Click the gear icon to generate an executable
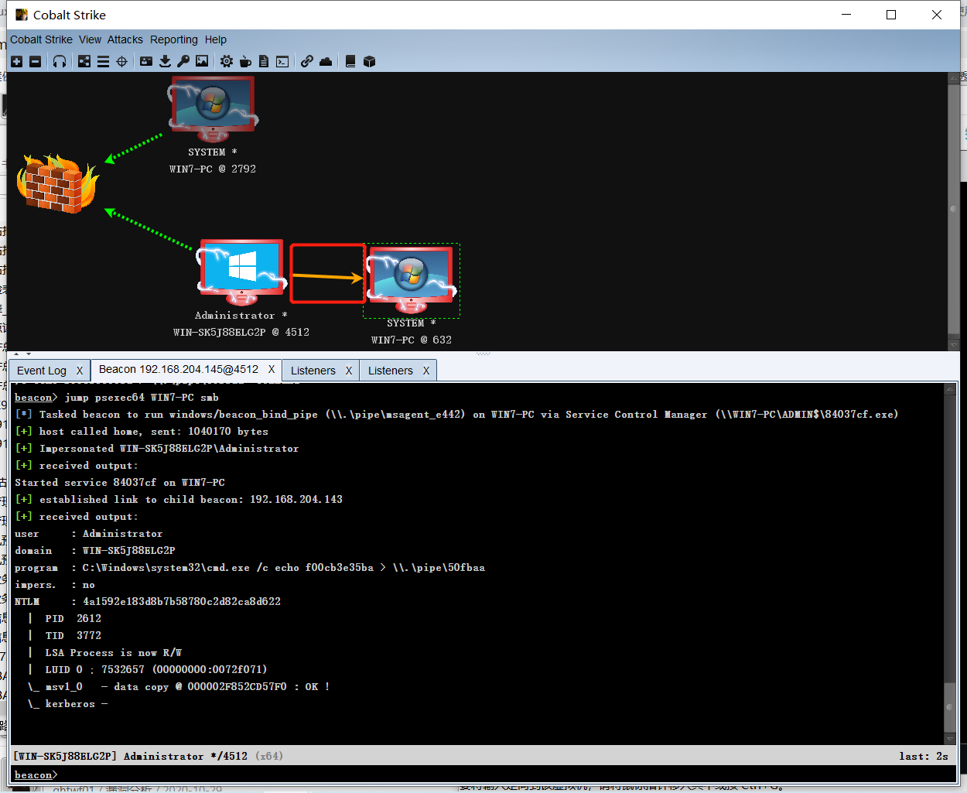The height and width of the screenshot is (793, 967). point(227,61)
